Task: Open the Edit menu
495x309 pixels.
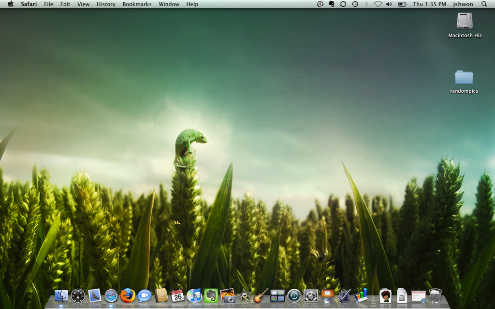Action: pos(65,4)
